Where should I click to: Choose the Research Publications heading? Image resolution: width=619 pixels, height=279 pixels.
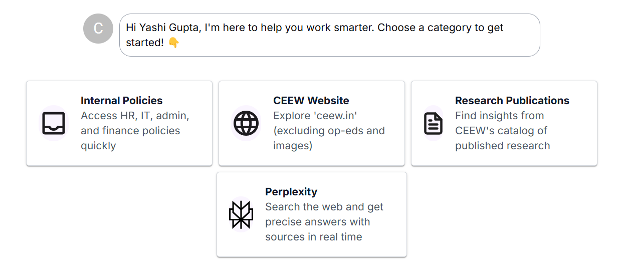[x=512, y=101]
